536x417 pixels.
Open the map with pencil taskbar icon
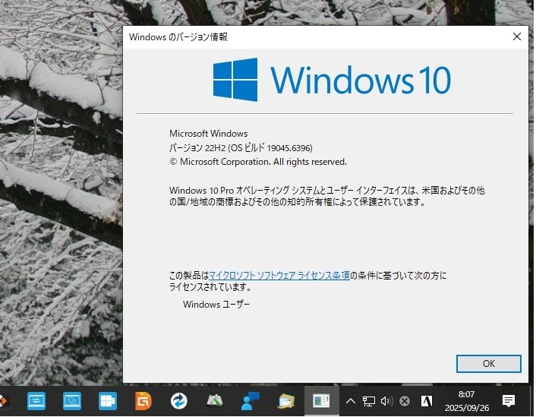[x=215, y=400]
